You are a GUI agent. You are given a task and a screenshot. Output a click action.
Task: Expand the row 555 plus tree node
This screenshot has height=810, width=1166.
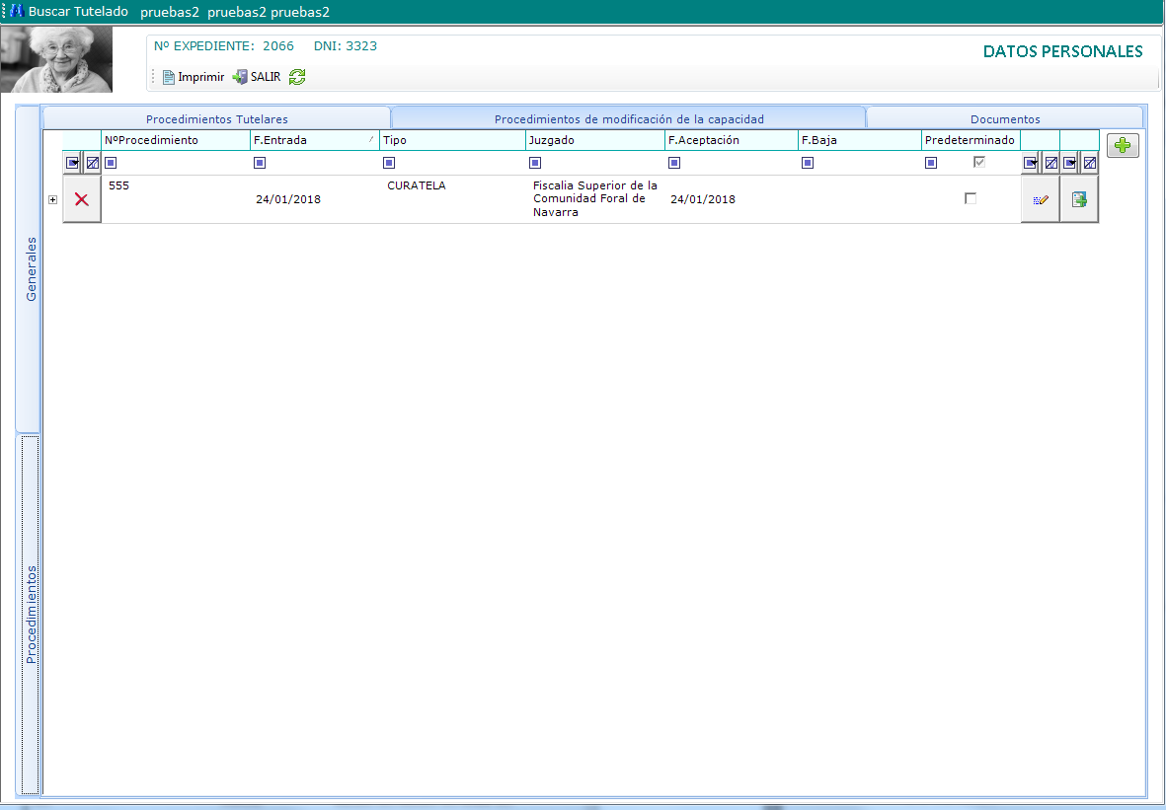[52, 199]
